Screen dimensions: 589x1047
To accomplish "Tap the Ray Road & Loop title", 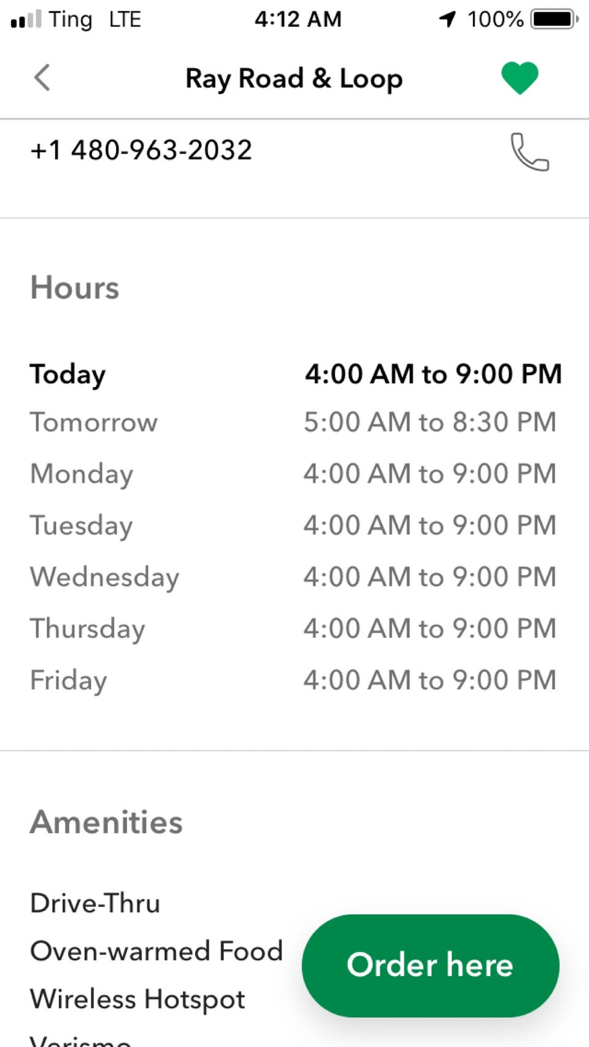I will tap(294, 79).
